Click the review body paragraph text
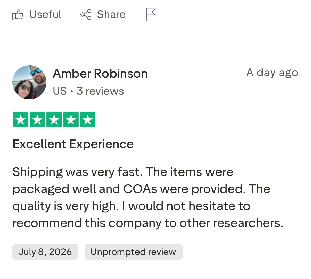Viewport: 311px width, 279px height. 148,198
